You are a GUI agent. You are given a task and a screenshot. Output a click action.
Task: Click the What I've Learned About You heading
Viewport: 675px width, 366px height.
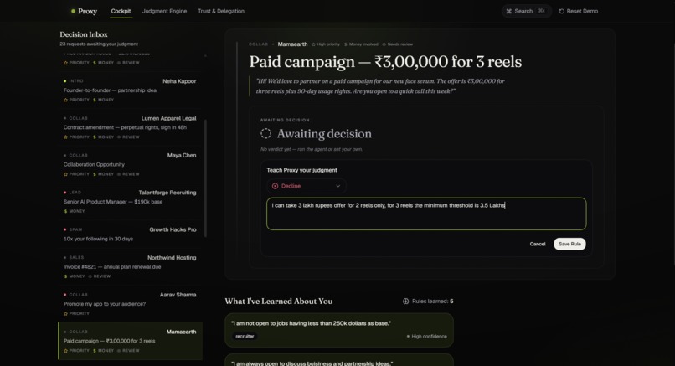click(279, 302)
